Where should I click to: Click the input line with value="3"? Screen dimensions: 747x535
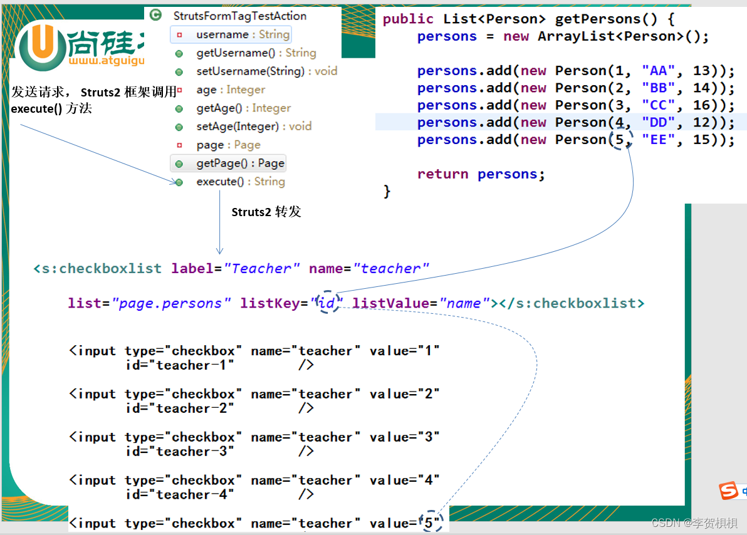[x=254, y=437]
